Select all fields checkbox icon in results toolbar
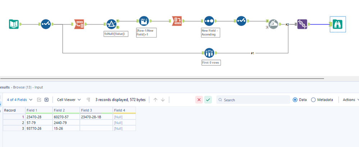The image size is (359, 147). coord(39,100)
